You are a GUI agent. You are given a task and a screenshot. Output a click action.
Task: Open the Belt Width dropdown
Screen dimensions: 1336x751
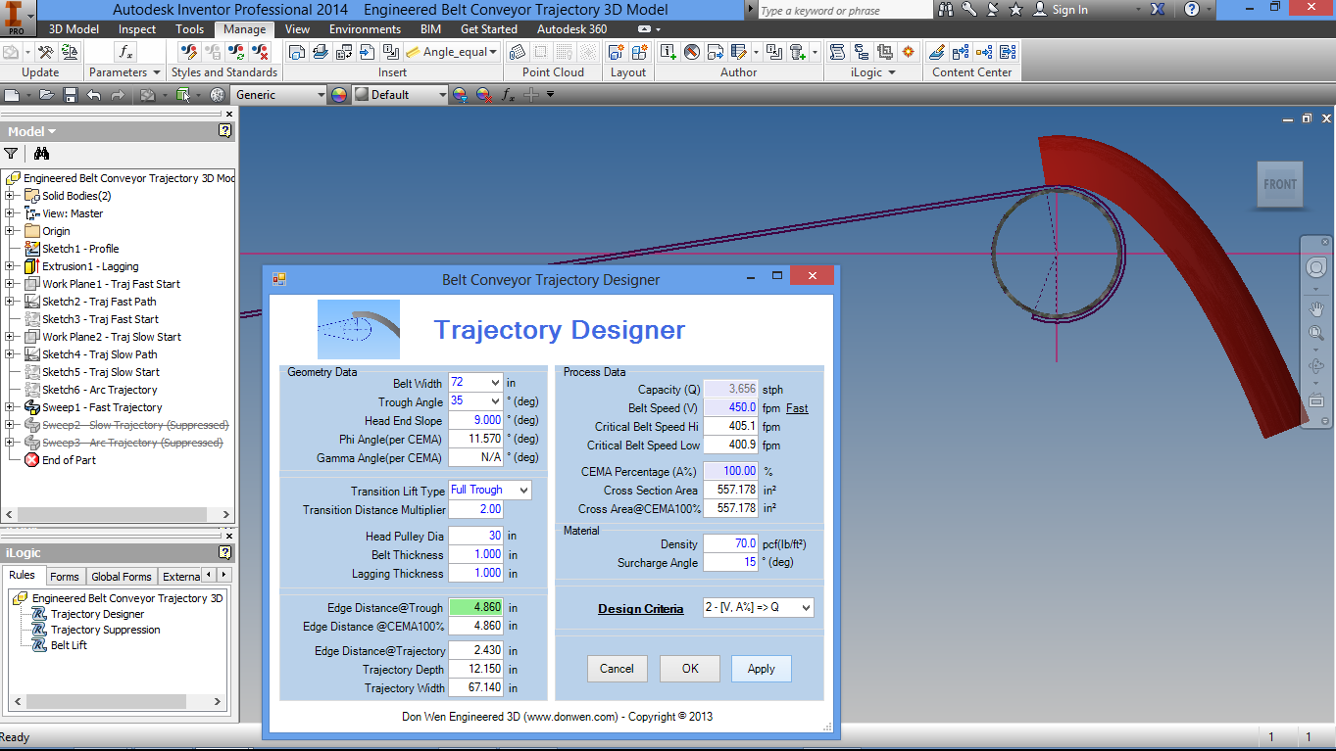pyautogui.click(x=495, y=383)
